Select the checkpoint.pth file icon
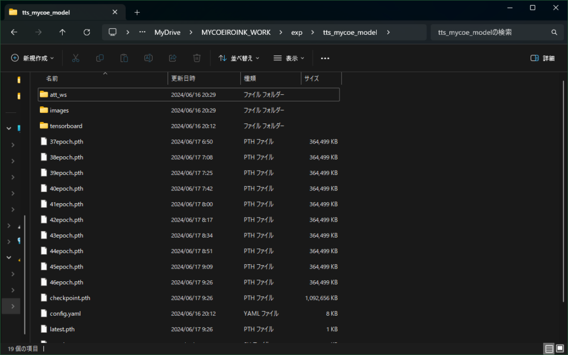This screenshot has width=568, height=355. click(44, 297)
